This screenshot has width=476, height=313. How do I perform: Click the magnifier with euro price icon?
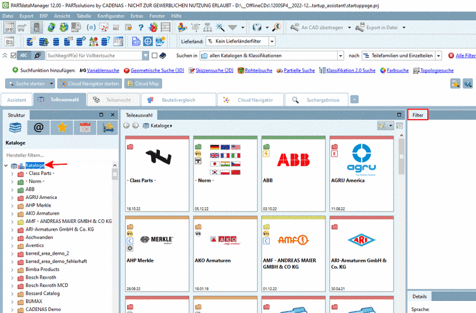277,28
